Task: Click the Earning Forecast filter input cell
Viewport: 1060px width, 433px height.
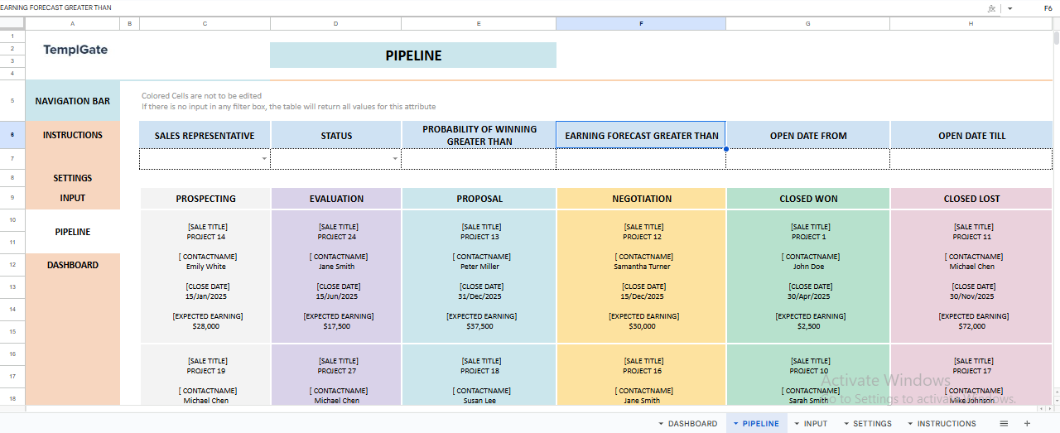Action: click(x=641, y=159)
